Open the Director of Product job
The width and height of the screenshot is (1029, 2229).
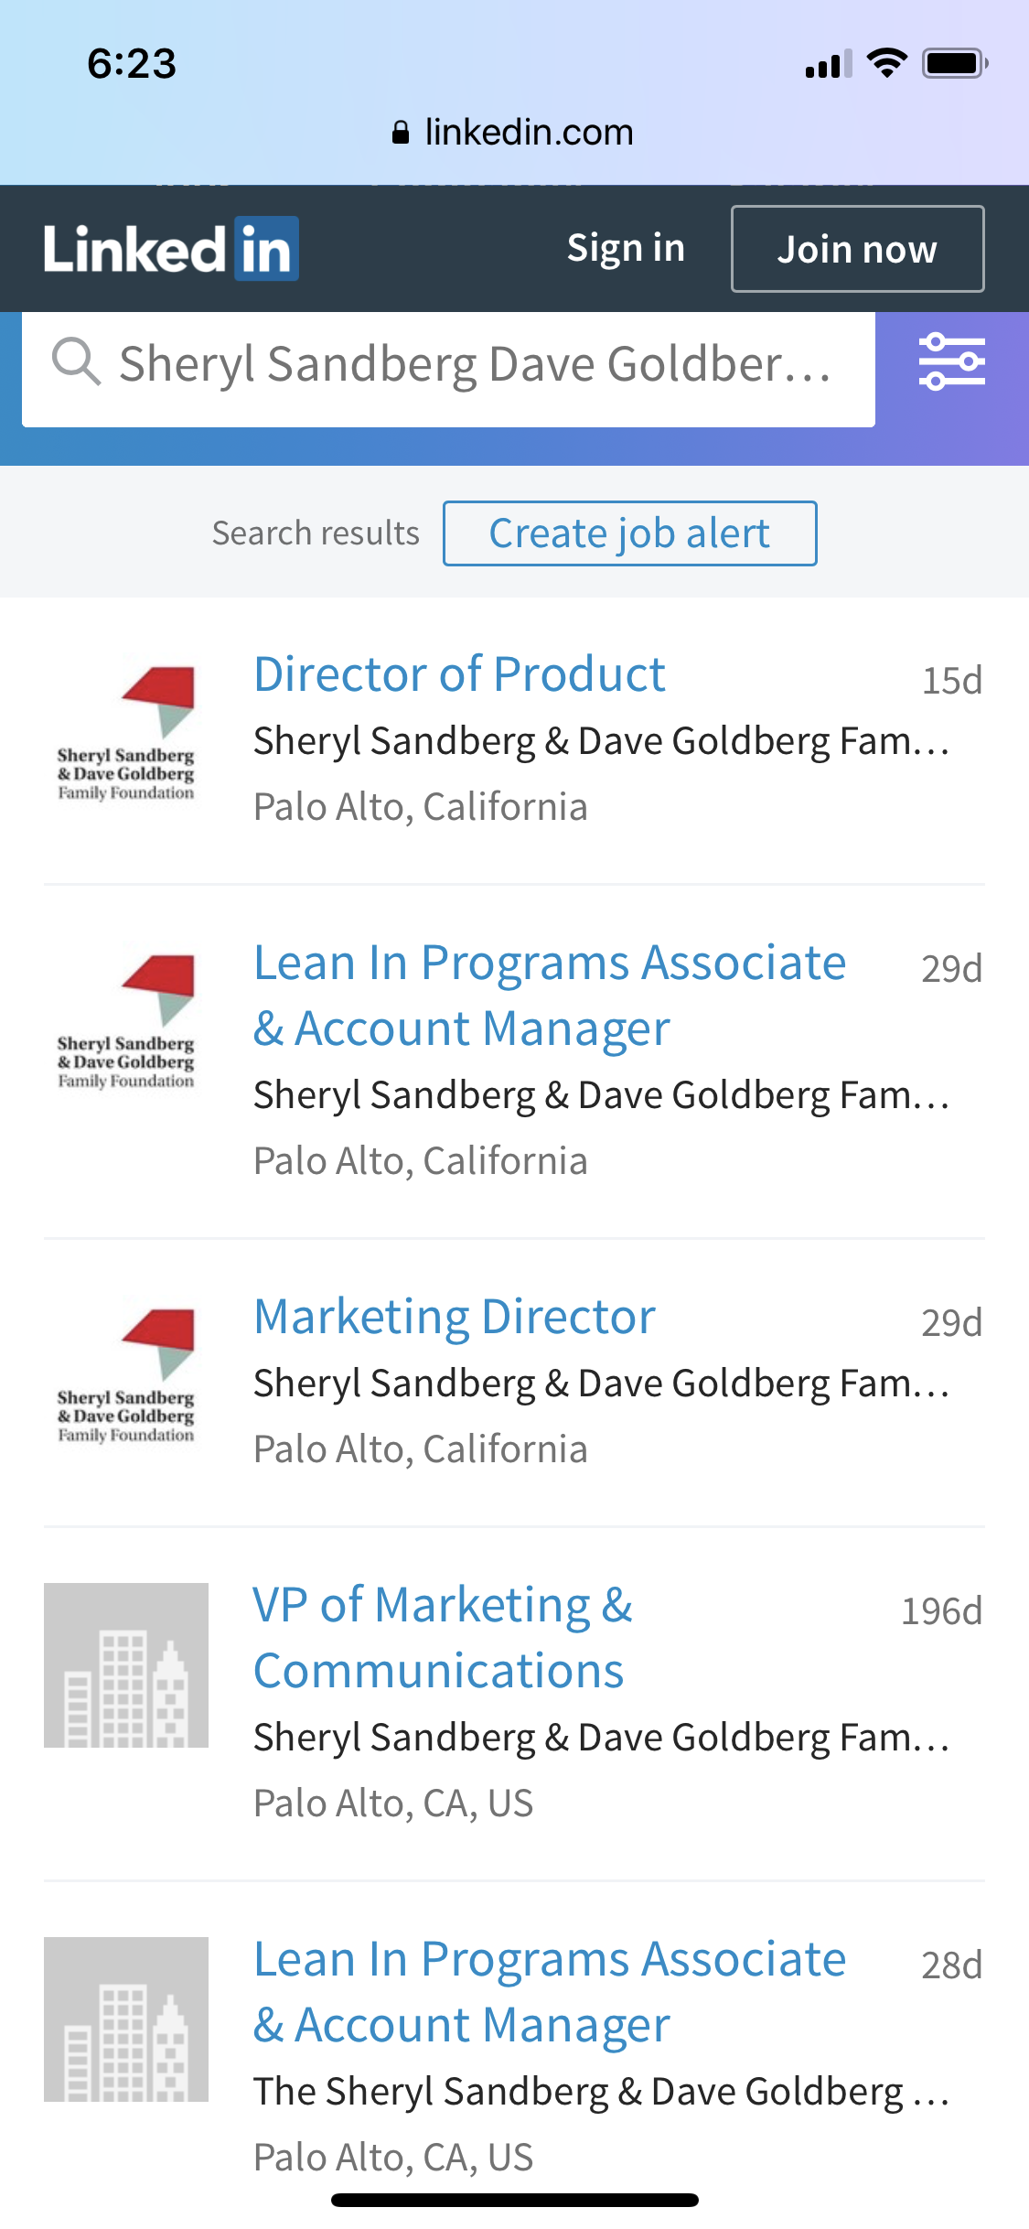tap(459, 675)
